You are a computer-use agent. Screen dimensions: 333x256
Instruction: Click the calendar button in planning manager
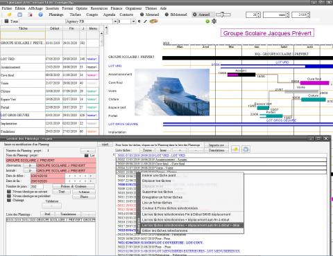246,149
